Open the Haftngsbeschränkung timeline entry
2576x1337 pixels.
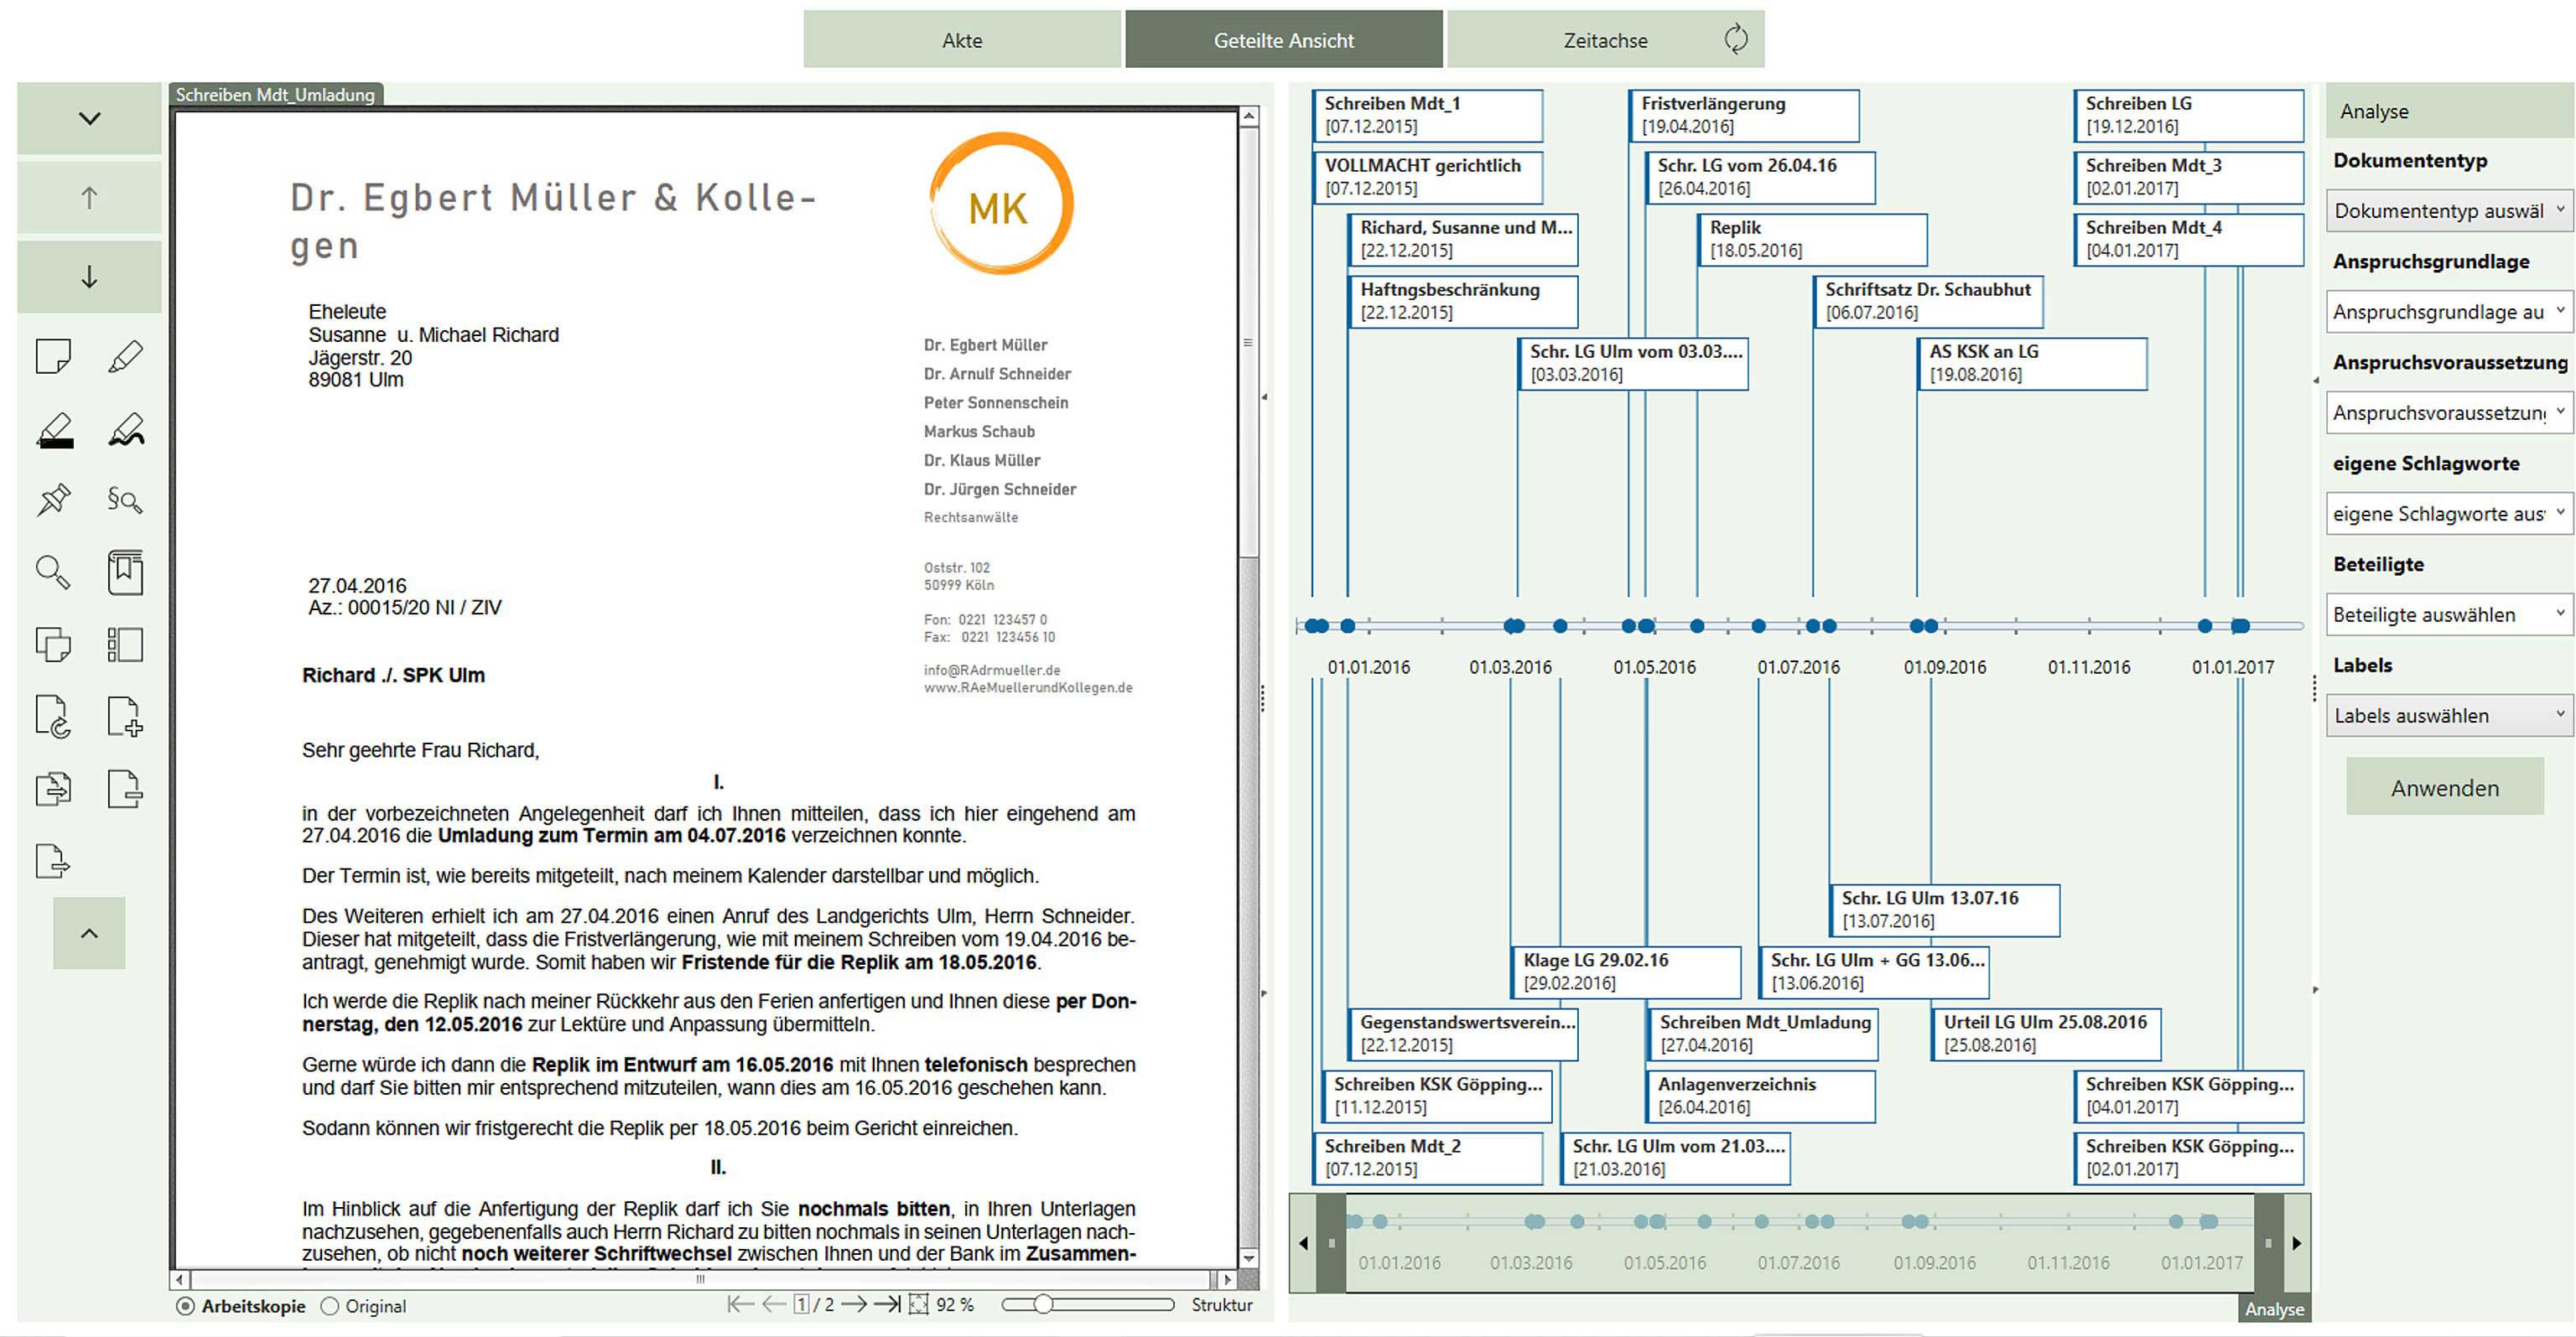[x=1462, y=301]
